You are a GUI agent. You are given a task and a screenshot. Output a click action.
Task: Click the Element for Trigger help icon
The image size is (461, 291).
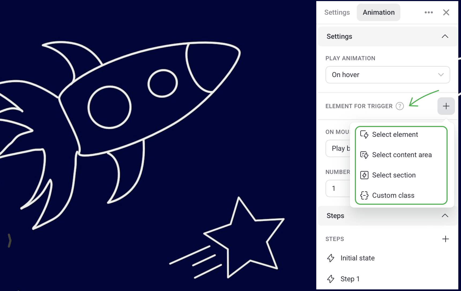(400, 106)
